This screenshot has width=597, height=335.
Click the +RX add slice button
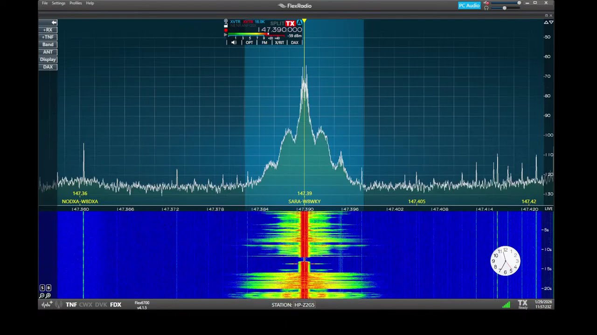[48, 30]
